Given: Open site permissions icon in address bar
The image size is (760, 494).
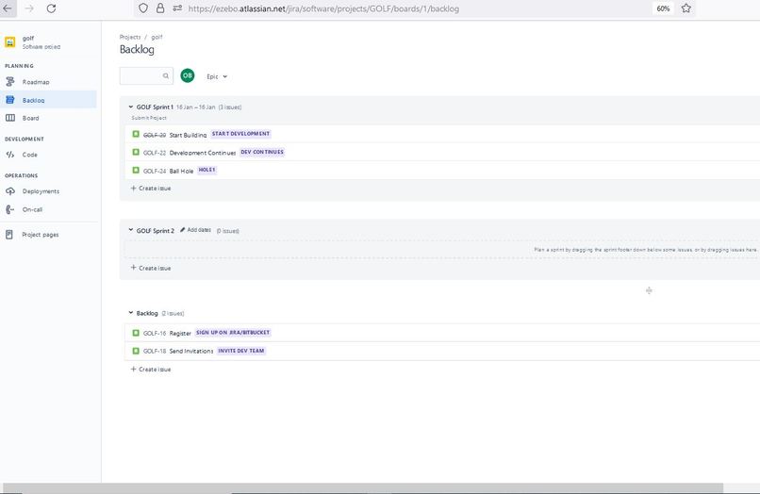Looking at the screenshot, I should pyautogui.click(x=177, y=8).
